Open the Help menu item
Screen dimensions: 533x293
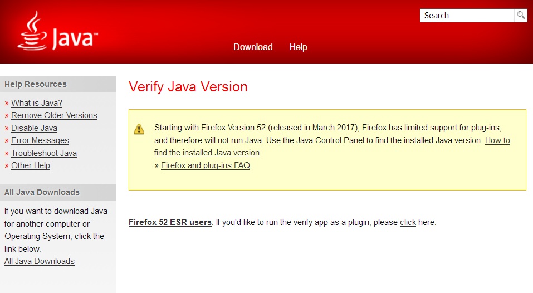[298, 47]
